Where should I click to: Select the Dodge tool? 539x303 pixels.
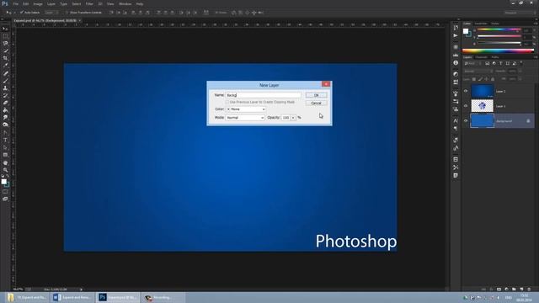[x=5, y=125]
